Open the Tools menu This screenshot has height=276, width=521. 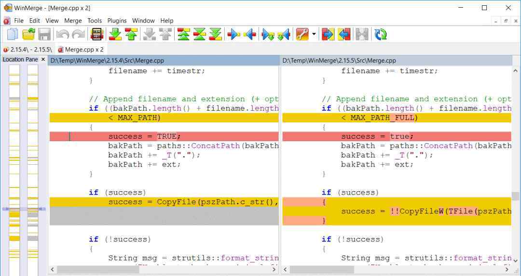click(95, 21)
